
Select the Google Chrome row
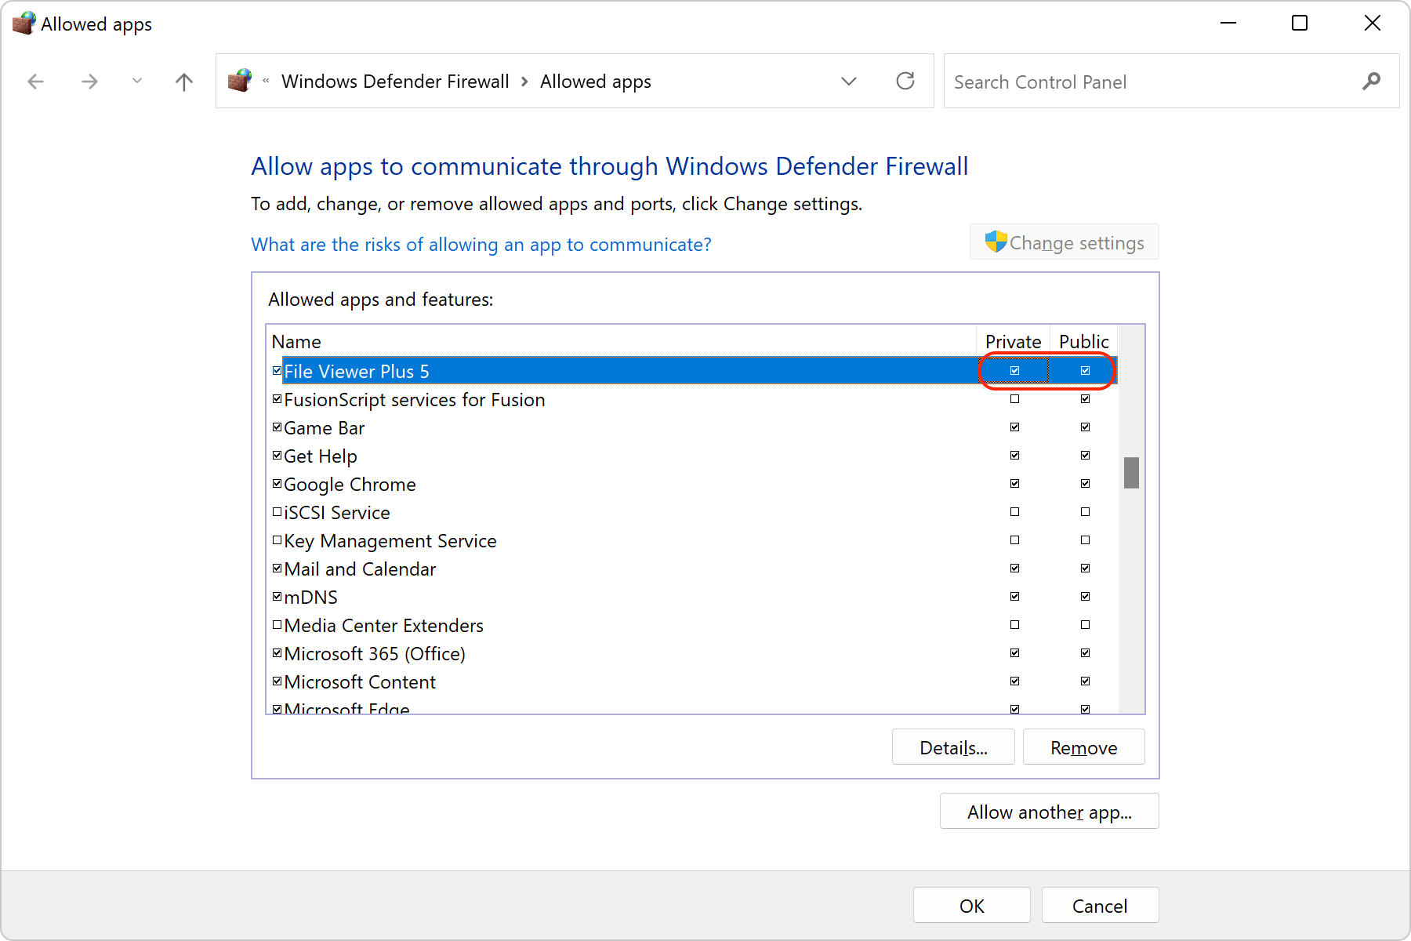(692, 485)
